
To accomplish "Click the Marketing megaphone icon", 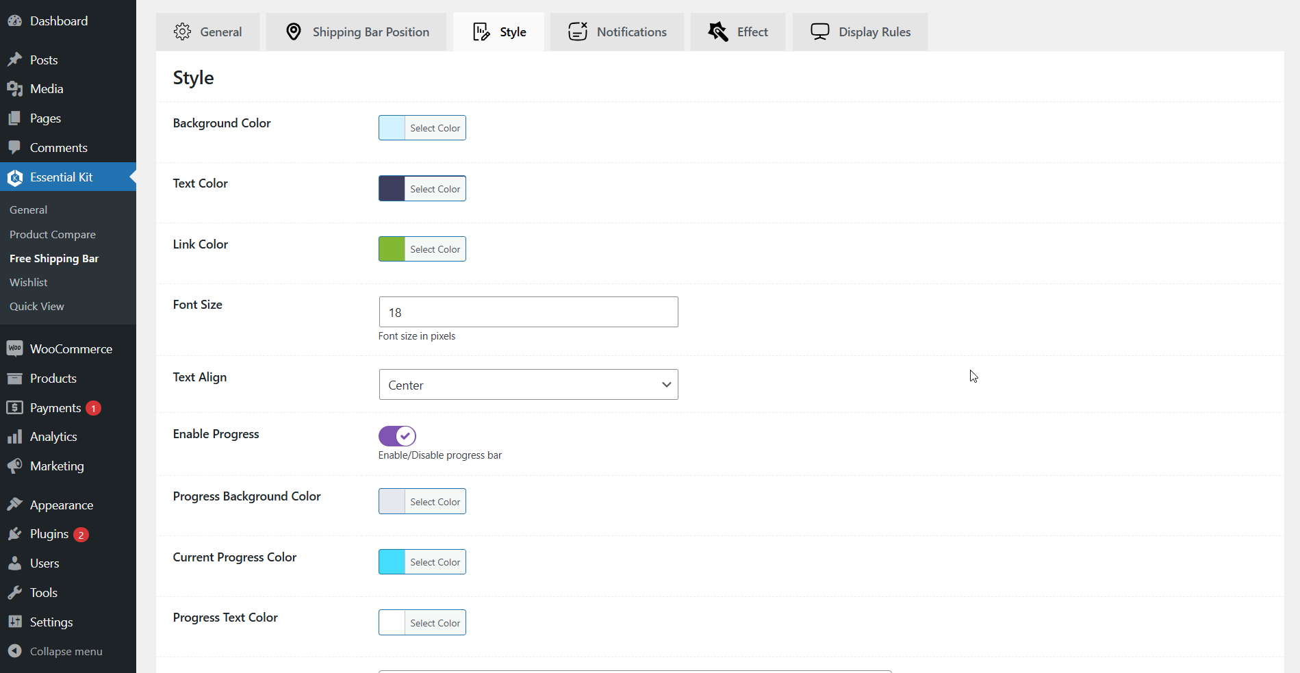I will point(14,466).
